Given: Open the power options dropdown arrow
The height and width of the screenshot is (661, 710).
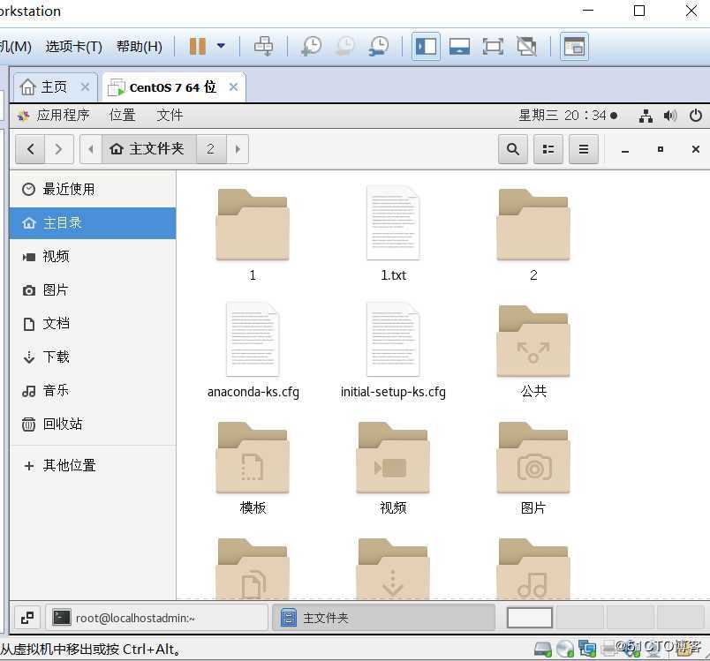Looking at the screenshot, I should point(221,46).
